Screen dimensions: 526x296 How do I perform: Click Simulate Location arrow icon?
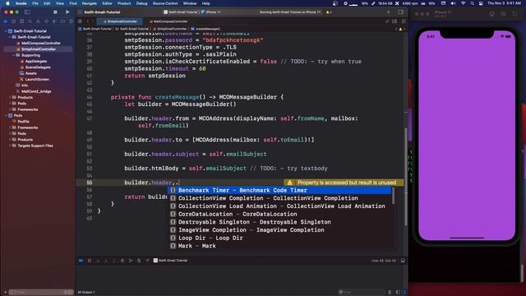[147, 261]
